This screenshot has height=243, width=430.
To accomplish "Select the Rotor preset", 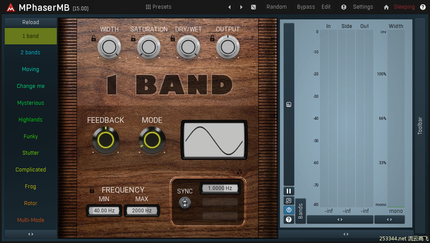I will tap(31, 203).
